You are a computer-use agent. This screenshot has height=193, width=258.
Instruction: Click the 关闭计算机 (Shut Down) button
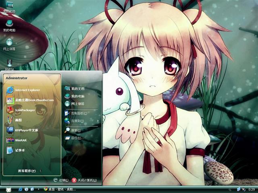[84, 180]
